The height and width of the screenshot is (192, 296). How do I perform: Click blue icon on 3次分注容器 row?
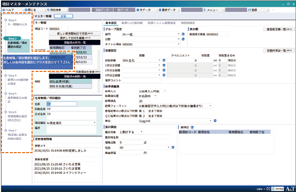[x=164, y=75]
